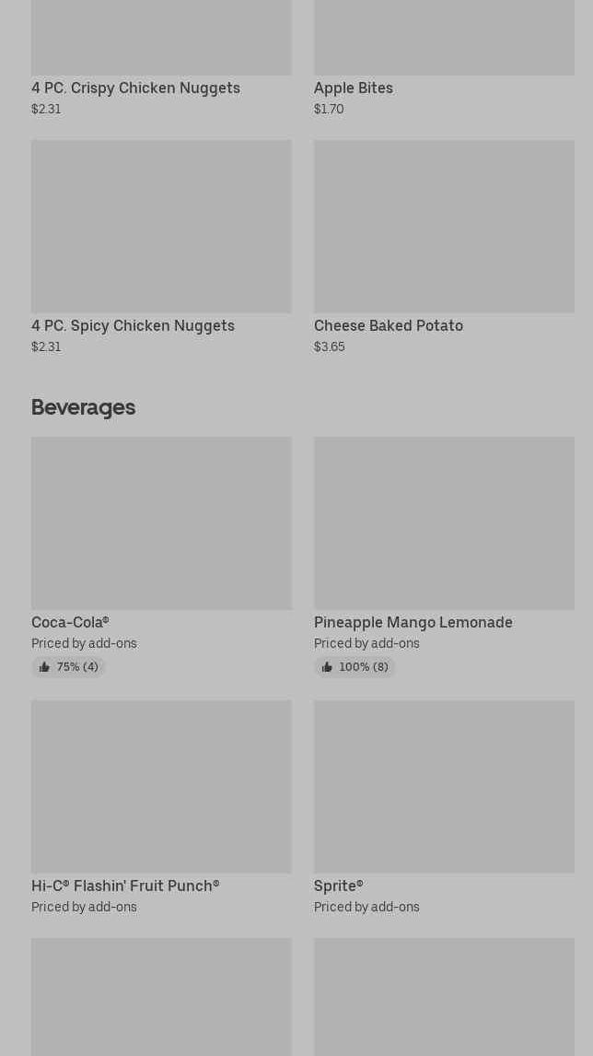Open the 4 PC. Spicy Chicken Nuggets image
Screen dimensions: 593x1056
click(161, 226)
